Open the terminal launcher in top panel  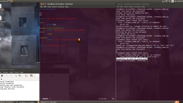[x=9, y=1]
